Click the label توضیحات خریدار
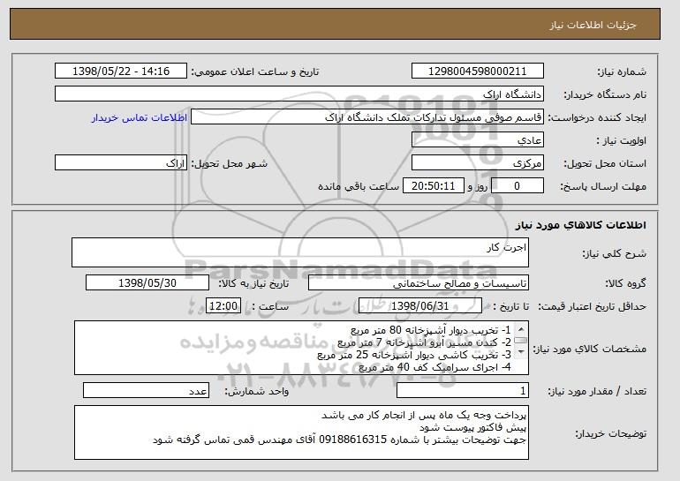680x481 pixels. click(610, 433)
